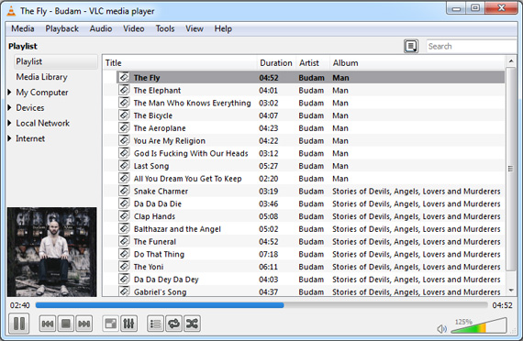Sort playlist by Duration column header
Viewport: 523px width, 341px height.
pos(276,63)
